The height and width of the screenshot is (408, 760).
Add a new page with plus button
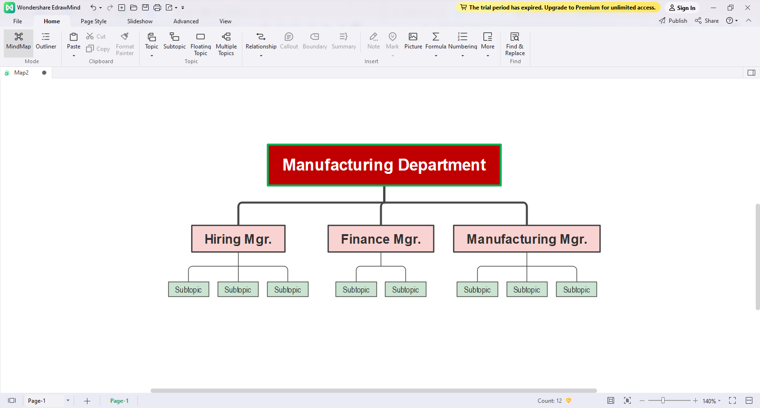87,401
